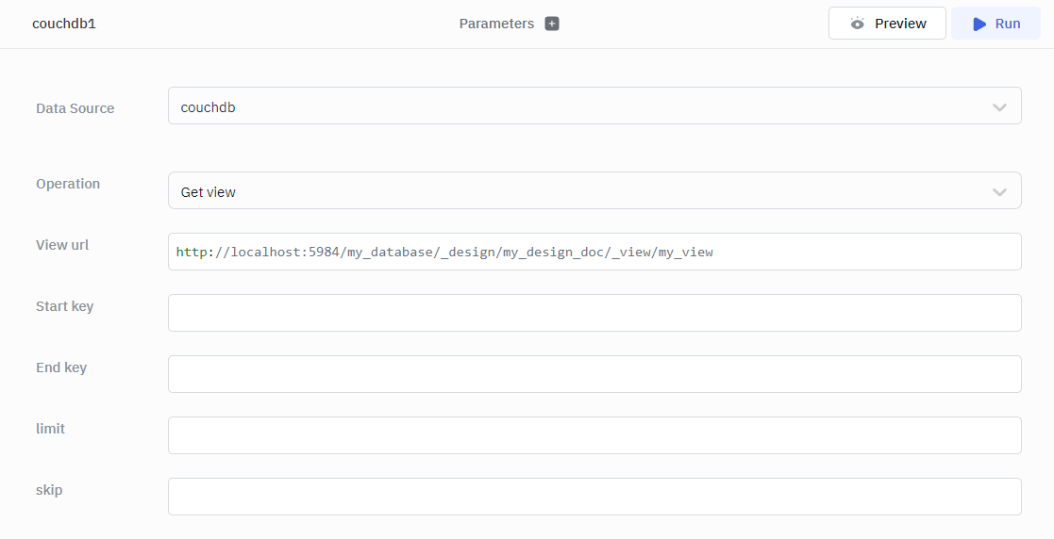The width and height of the screenshot is (1054, 539).
Task: Click the play triangle icon in Run
Action: tap(979, 24)
